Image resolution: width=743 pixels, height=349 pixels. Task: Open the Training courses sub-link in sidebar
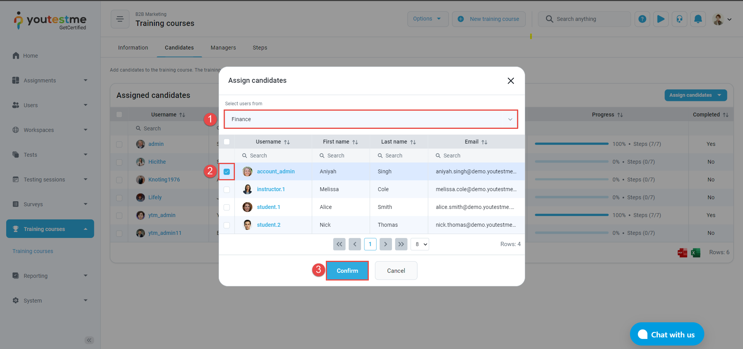point(33,251)
